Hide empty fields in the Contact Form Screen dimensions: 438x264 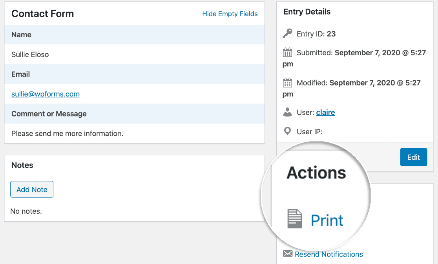click(x=230, y=14)
